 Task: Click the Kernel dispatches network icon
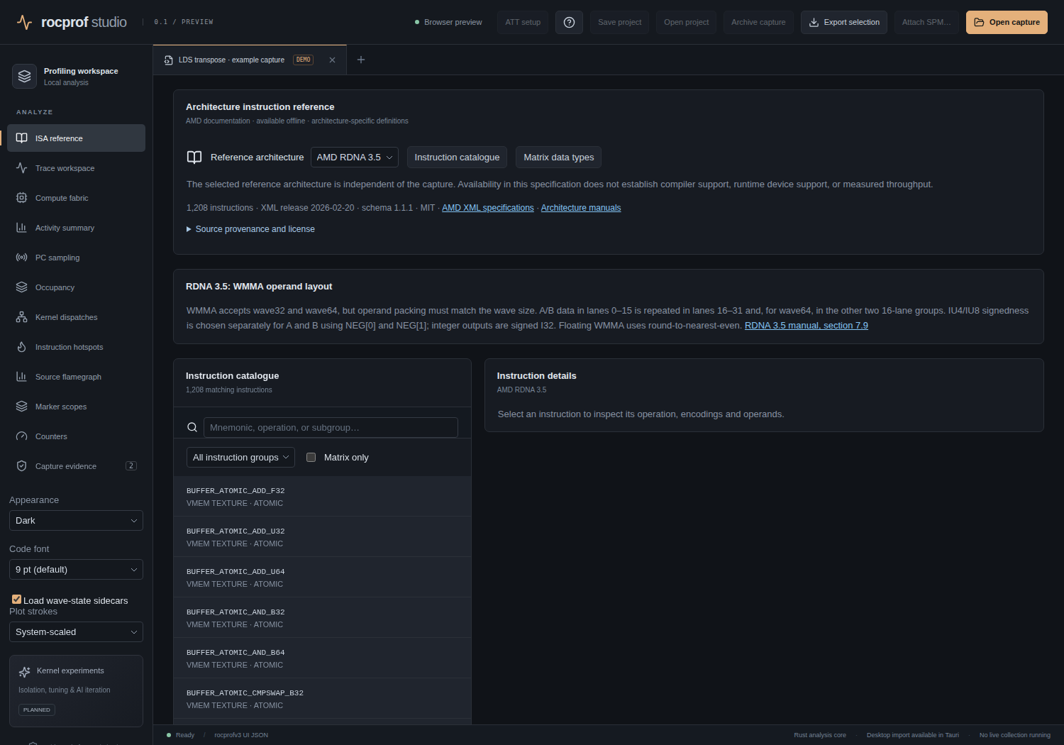[x=22, y=317]
